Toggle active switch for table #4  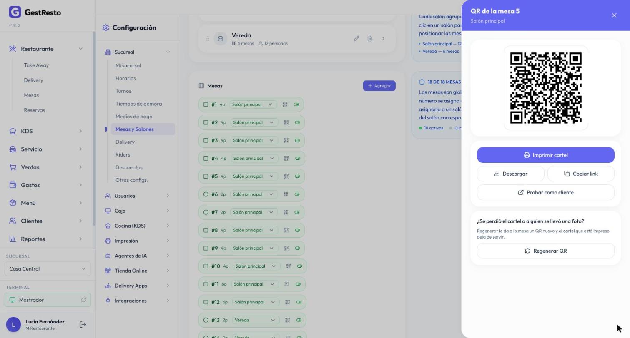(298, 158)
